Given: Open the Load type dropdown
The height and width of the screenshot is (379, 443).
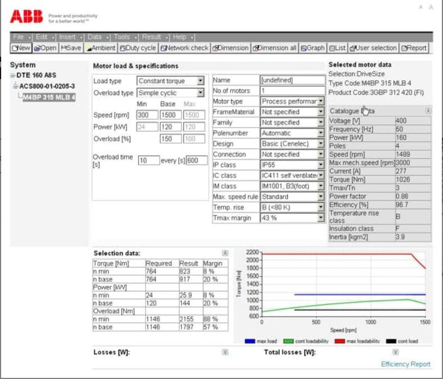Looking at the screenshot, I should pos(200,81).
